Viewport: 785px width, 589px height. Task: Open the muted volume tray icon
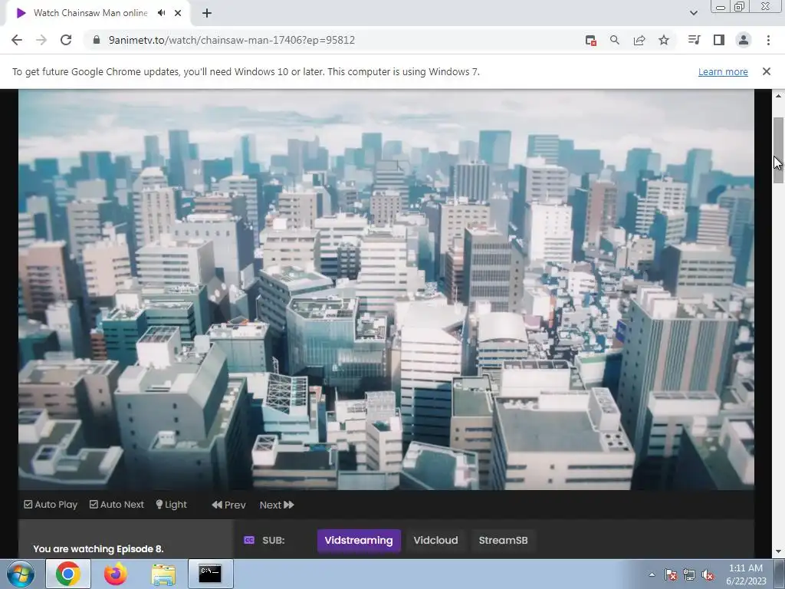point(708,574)
